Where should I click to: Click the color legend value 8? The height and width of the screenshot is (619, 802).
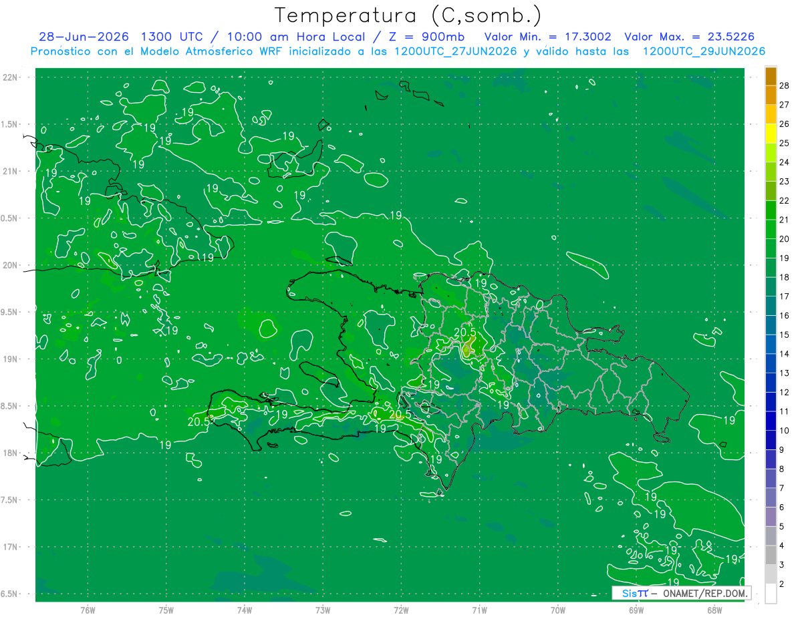[x=781, y=469]
